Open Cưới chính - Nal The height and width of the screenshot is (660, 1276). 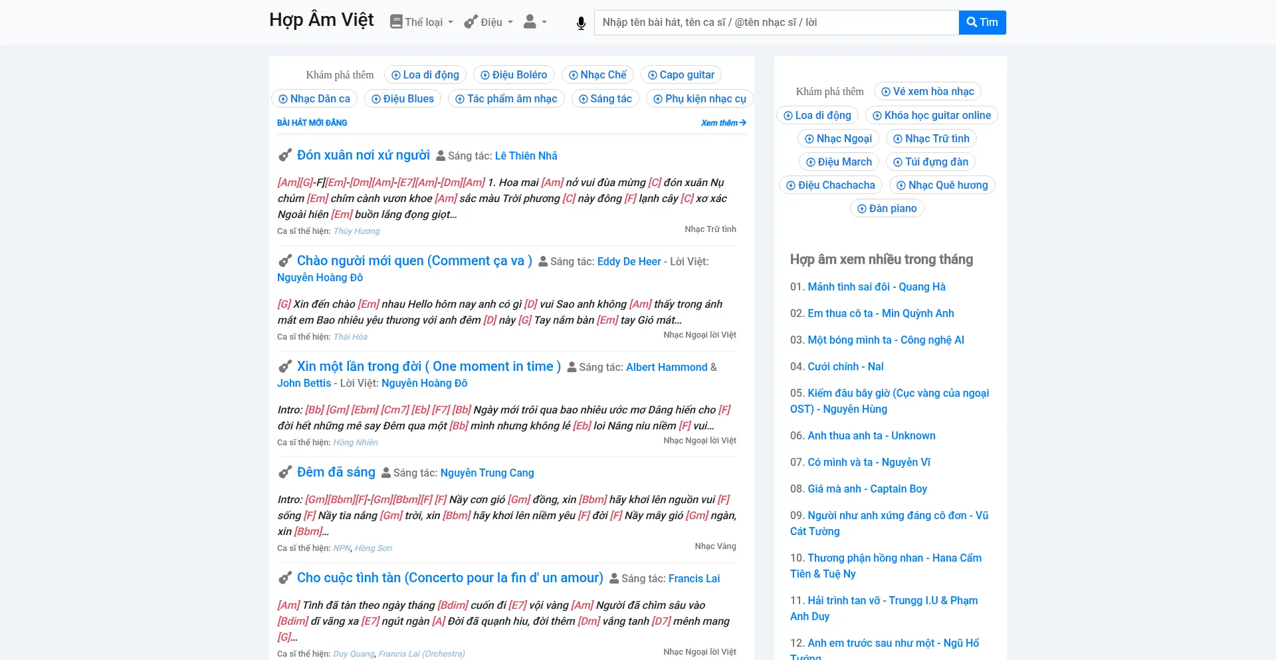(x=845, y=367)
